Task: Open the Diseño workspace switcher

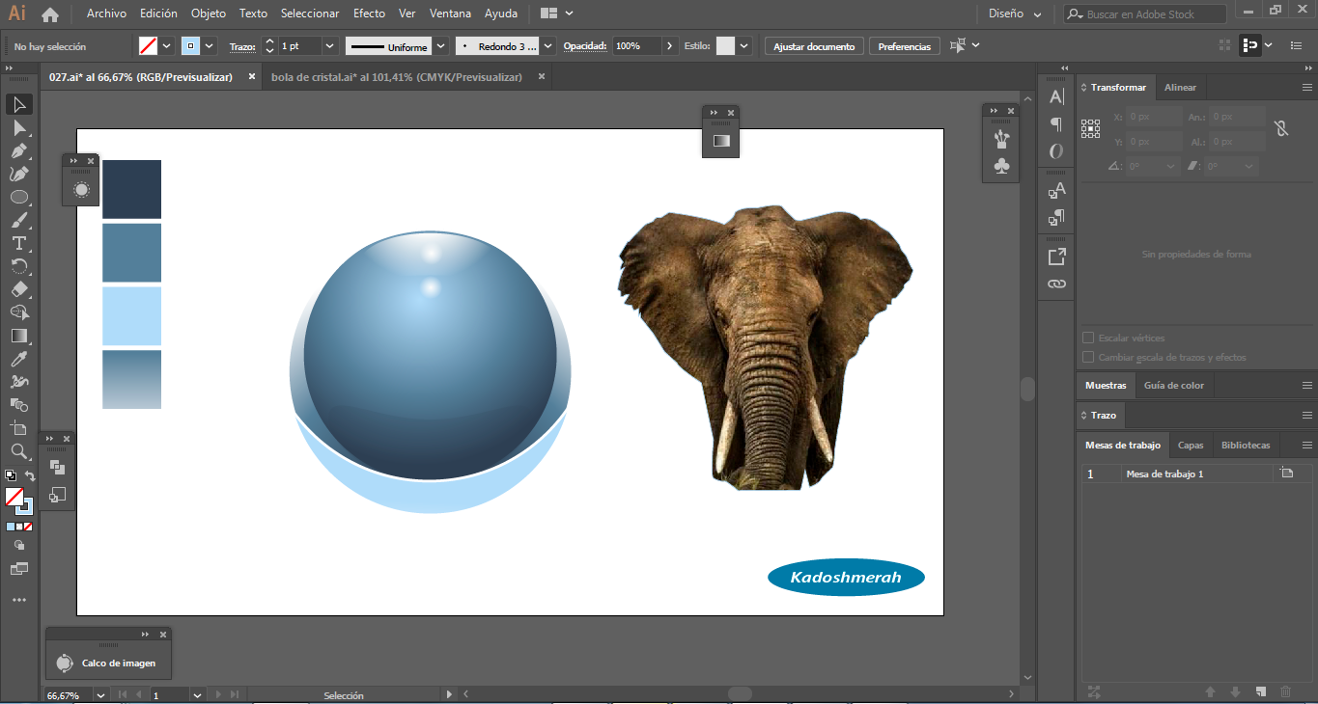Action: click(x=1015, y=14)
